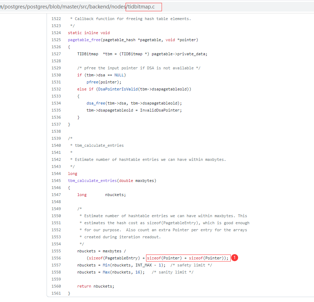Click sizeof(PagetableEntry) expression

pyautogui.click(x=114, y=258)
